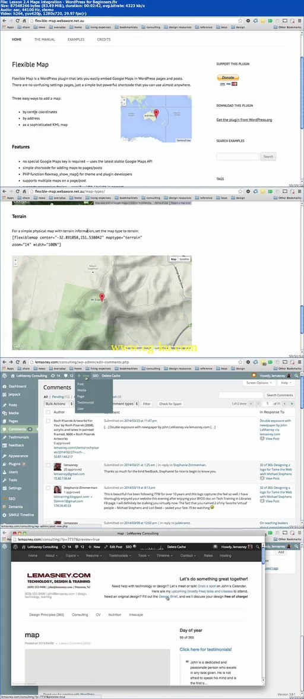Click the Check for Spam button

(169, 404)
